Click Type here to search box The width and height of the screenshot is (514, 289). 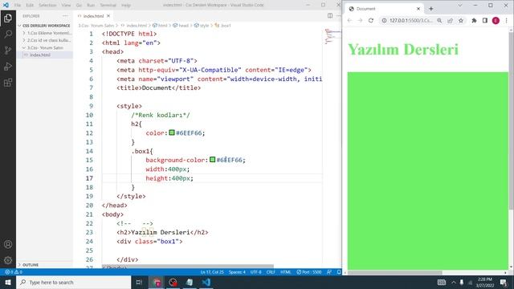click(x=73, y=282)
